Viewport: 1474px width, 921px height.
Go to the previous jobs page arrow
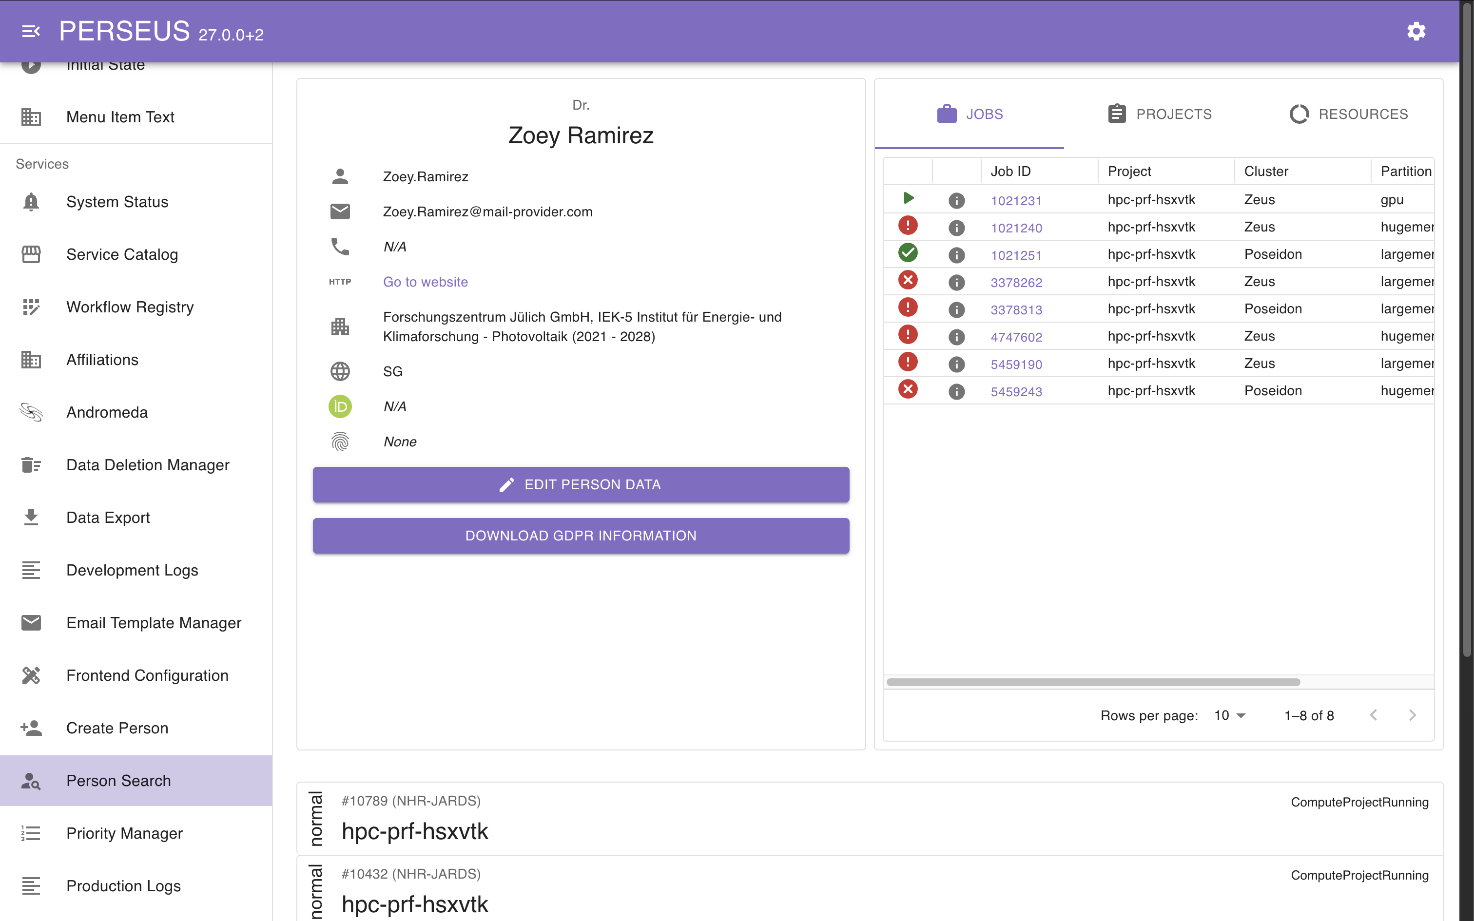pos(1373,715)
